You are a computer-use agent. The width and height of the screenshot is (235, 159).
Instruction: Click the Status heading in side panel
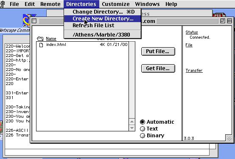click(x=192, y=32)
